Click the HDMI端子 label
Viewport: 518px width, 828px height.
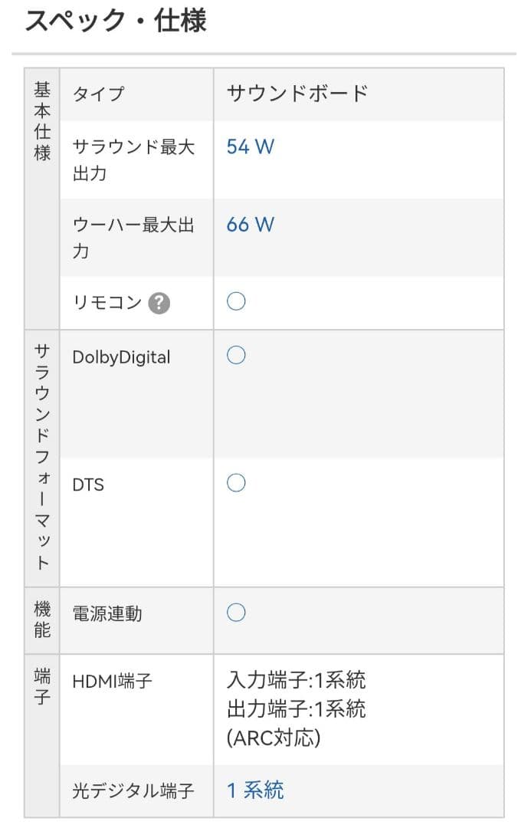(x=112, y=680)
